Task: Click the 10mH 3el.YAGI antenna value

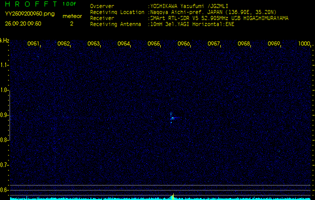Action: click(x=192, y=24)
